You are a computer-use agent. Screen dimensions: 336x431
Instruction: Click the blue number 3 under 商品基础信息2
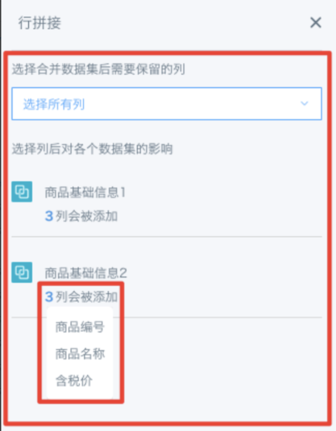tap(49, 297)
